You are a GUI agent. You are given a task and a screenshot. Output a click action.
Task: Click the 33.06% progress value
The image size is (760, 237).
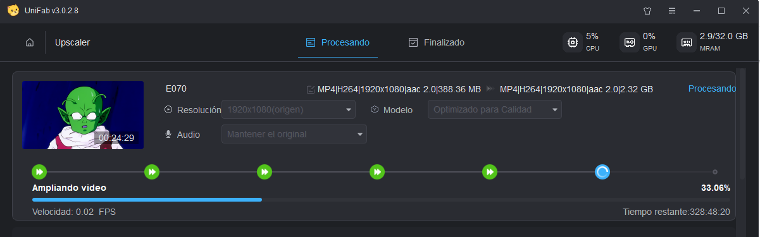(x=716, y=188)
